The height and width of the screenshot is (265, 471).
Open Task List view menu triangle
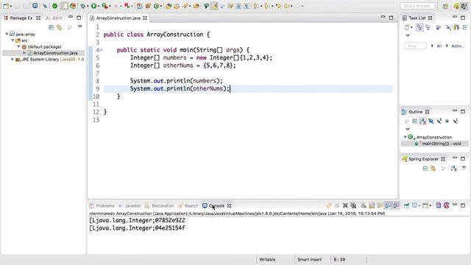pyautogui.click(x=408, y=35)
